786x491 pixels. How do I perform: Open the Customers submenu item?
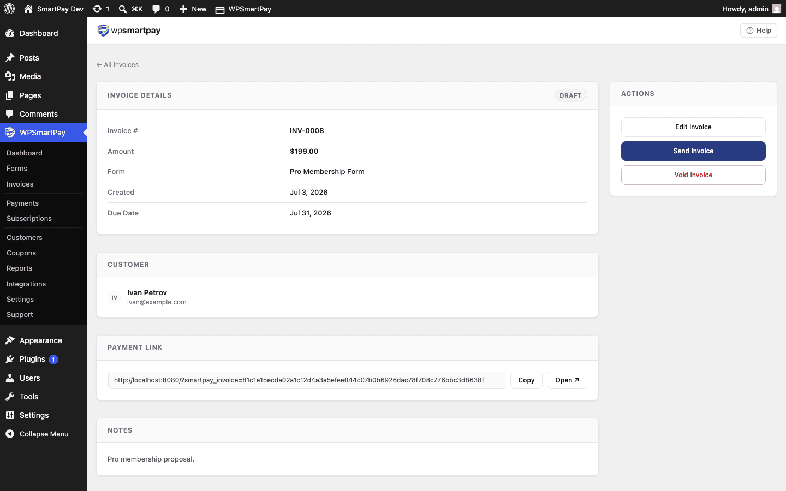tap(25, 238)
